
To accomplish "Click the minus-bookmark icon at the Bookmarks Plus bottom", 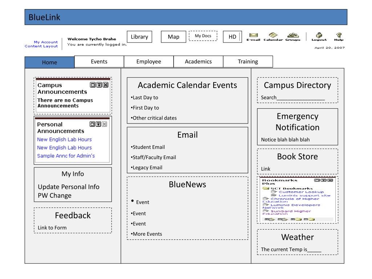I will click(x=283, y=219).
